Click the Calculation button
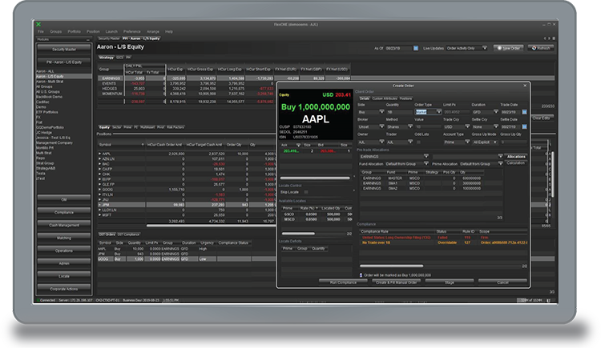The width and height of the screenshot is (601, 348). pos(515,163)
